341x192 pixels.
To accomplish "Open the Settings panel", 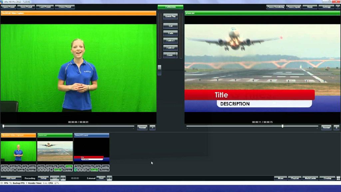I will click(326, 6).
